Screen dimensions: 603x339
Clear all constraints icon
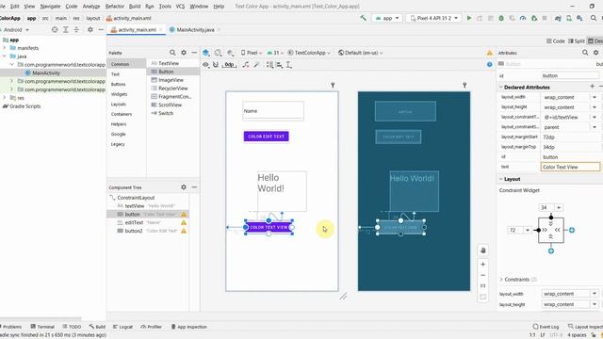coord(246,65)
